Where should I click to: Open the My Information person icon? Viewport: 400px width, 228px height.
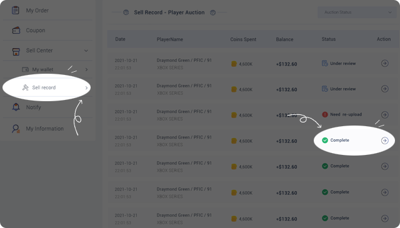16,129
